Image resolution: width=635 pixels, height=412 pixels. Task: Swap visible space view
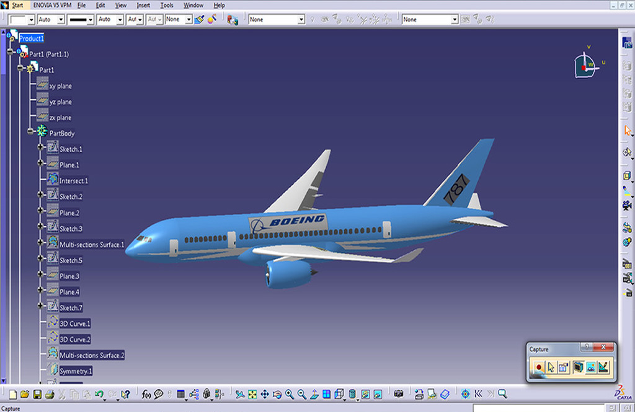click(378, 394)
